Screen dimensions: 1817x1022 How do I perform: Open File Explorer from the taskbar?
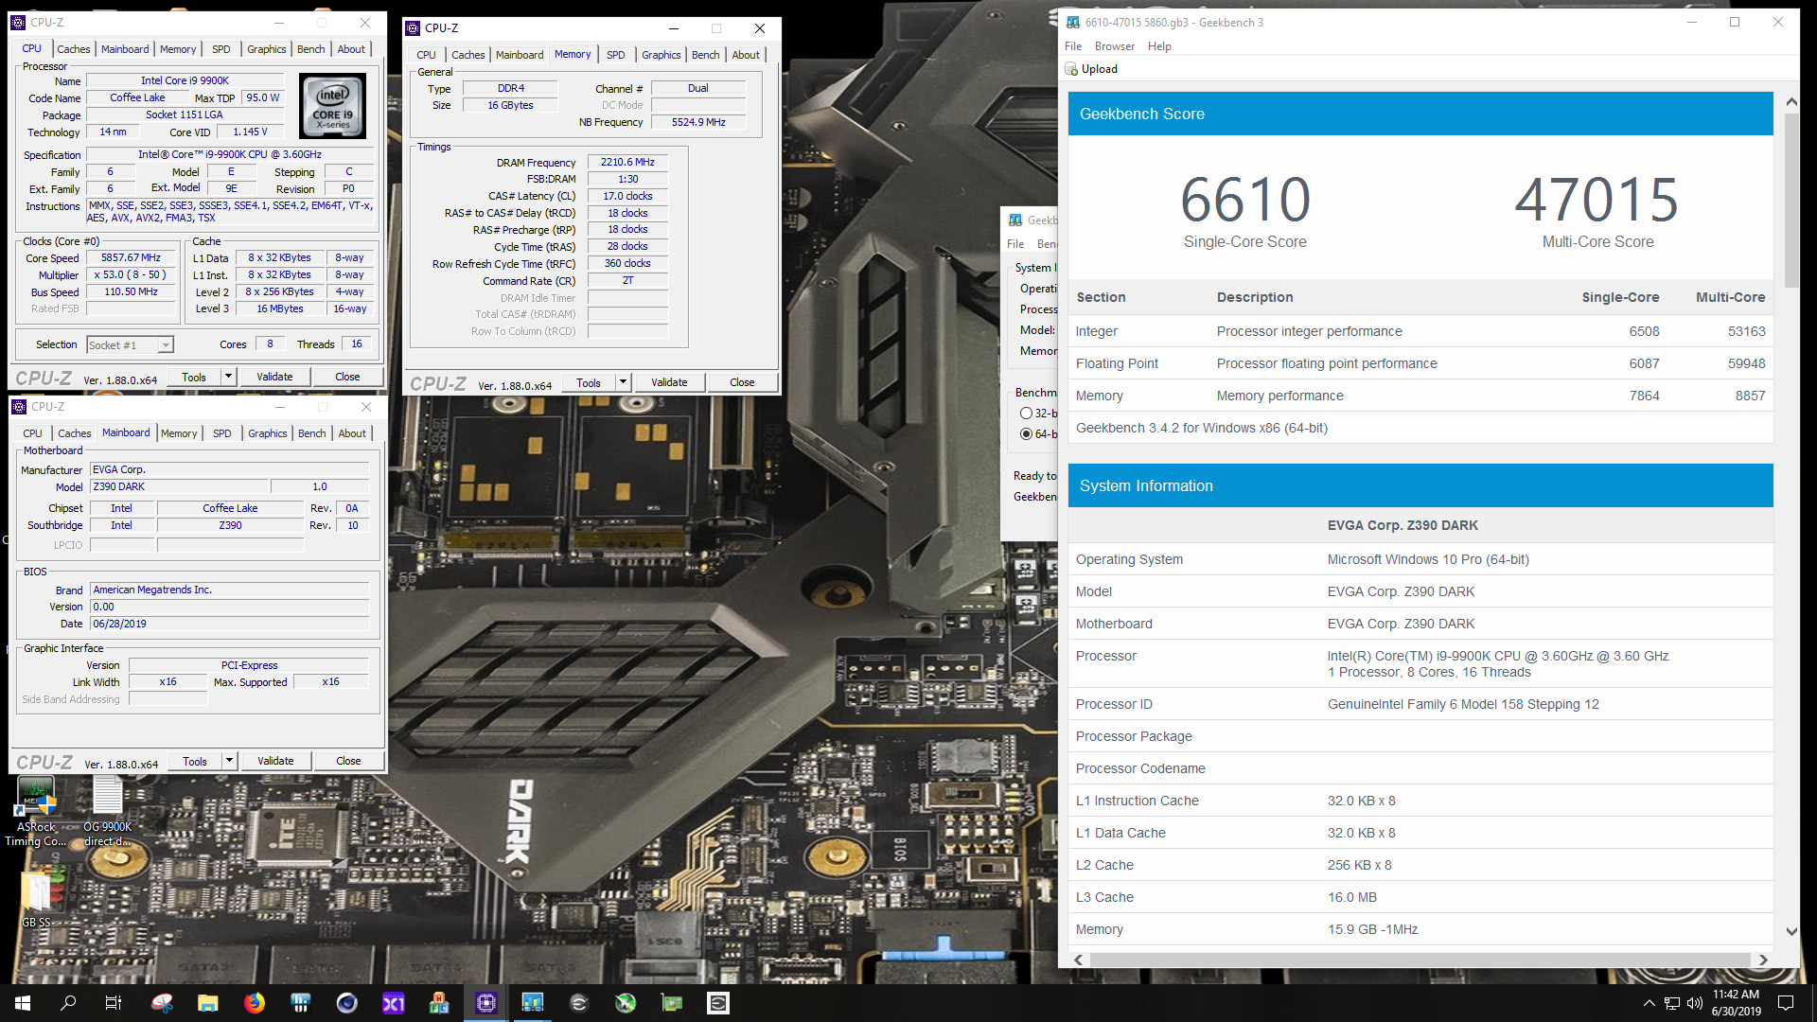click(208, 1003)
